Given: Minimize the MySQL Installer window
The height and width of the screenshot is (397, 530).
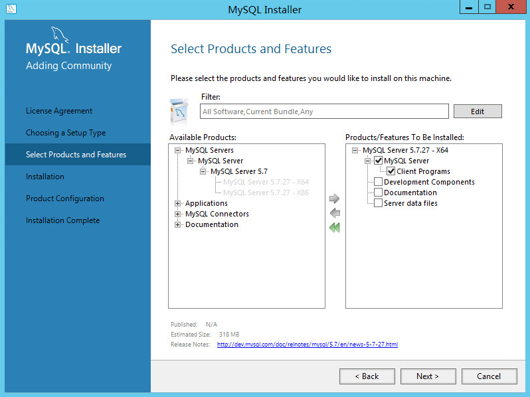Looking at the screenshot, I should point(469,7).
